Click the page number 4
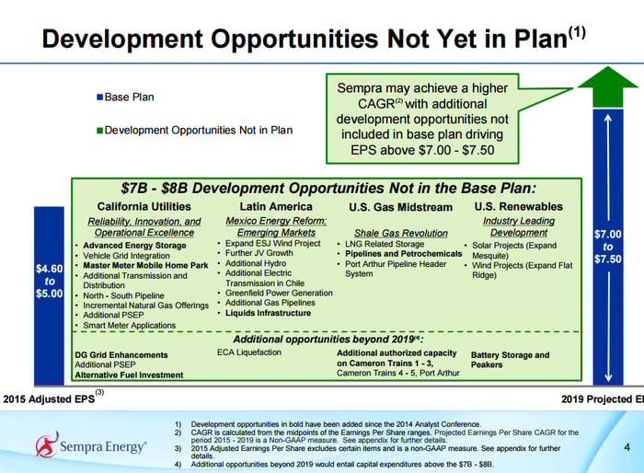 626,447
